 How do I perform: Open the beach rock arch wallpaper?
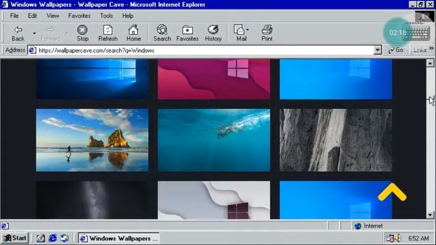tap(92, 140)
